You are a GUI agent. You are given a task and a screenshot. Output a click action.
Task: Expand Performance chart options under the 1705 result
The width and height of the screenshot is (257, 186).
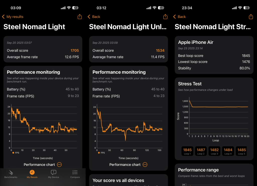tap(59, 164)
